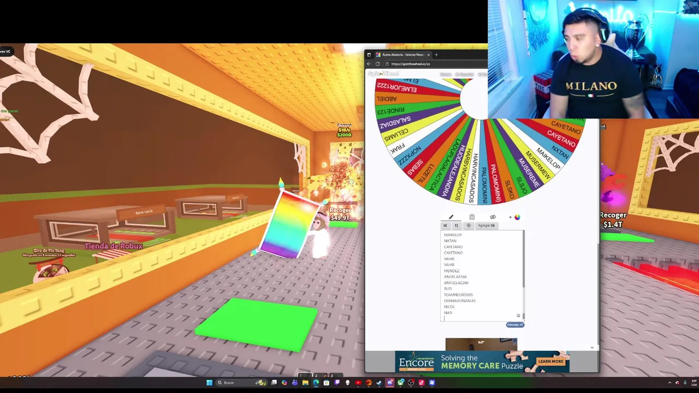This screenshot has width=699, height=393.
Task: Open Discord from the taskbar
Action: (x=390, y=383)
